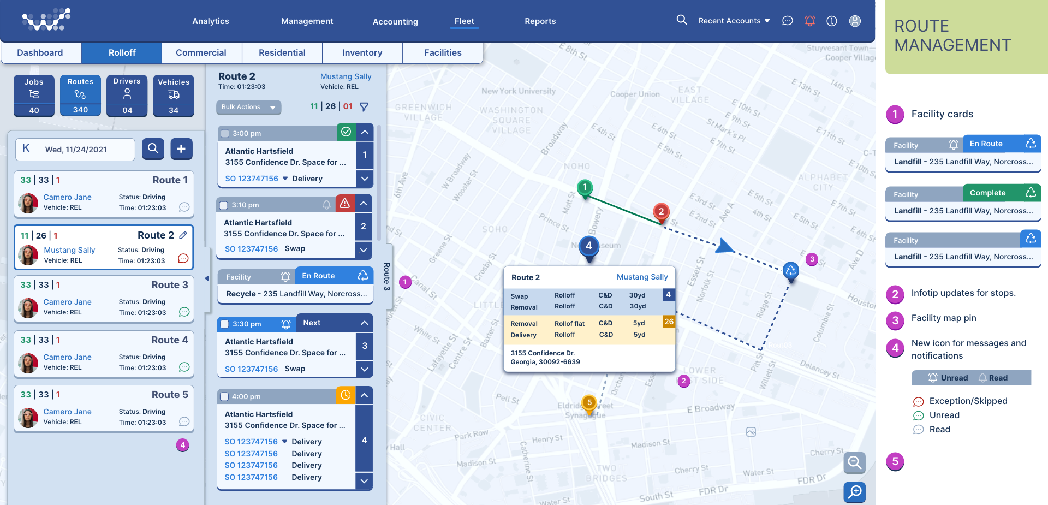Image resolution: width=1048 pixels, height=505 pixels.
Task: Click the filter funnel icon in Route 2
Action: pyautogui.click(x=364, y=107)
